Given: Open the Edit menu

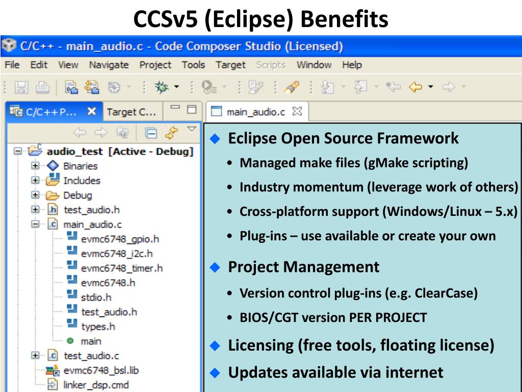Looking at the screenshot, I should tap(39, 65).
